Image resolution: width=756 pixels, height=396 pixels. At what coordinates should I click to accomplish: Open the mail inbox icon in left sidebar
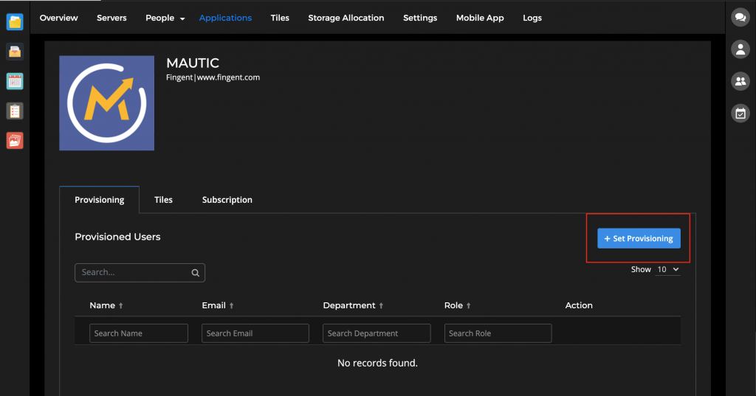[x=15, y=52]
